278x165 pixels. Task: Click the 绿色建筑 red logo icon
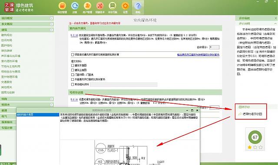[9, 7]
